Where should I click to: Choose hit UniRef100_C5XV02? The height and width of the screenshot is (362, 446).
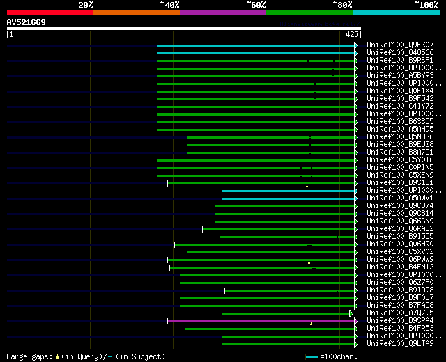pos(400,252)
